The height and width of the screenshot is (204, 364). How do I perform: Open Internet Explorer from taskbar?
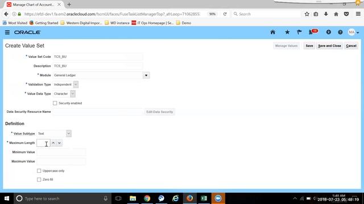(x=176, y=198)
